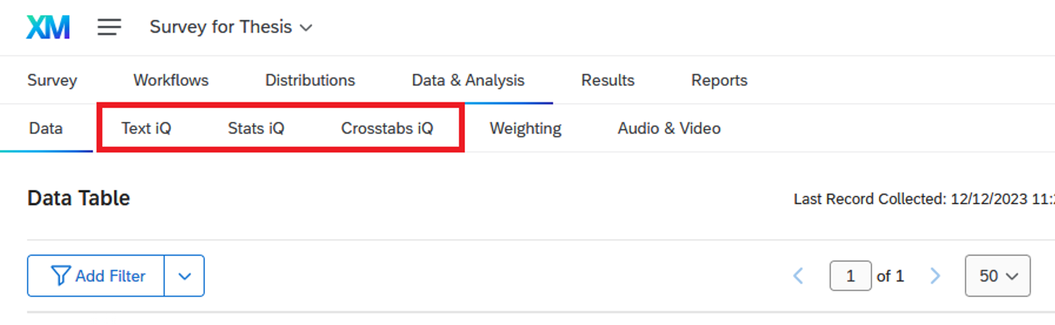This screenshot has height=325, width=1055.
Task: Click the page number input field
Action: pyautogui.click(x=850, y=276)
